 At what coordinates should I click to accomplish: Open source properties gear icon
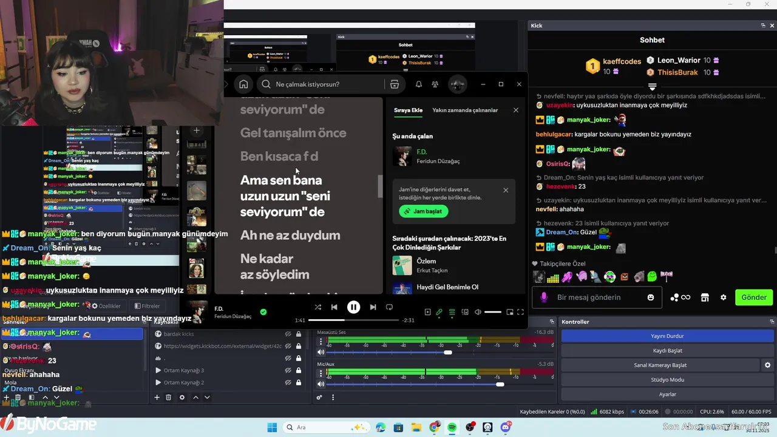coord(182,398)
